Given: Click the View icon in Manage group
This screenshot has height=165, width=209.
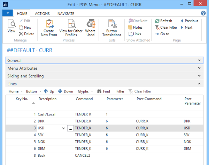Looking at the screenshot, I should click(x=11, y=26).
